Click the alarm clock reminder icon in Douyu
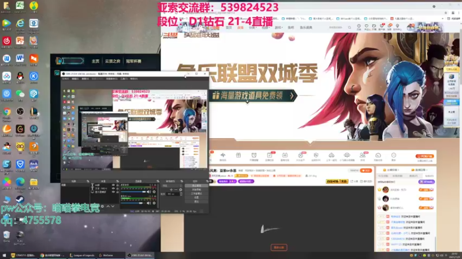The width and height of the screenshot is (462, 259). click(254, 155)
